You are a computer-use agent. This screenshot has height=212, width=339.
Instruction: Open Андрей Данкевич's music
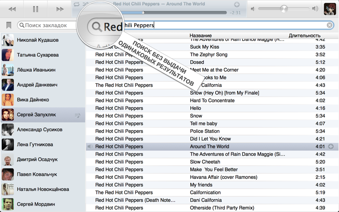tap(43, 85)
